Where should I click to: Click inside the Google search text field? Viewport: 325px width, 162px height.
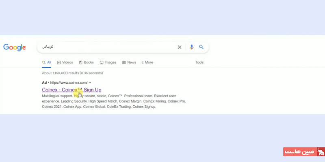click(110, 47)
